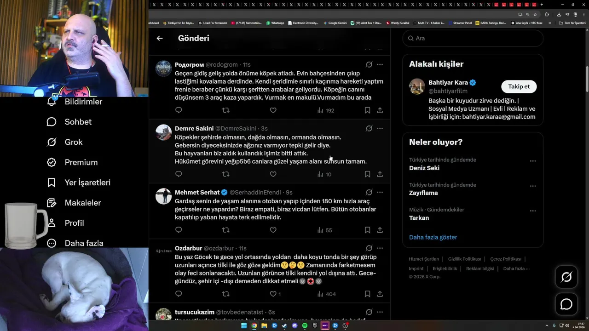Open the floating chat messages button
589x331 pixels.
click(x=566, y=304)
